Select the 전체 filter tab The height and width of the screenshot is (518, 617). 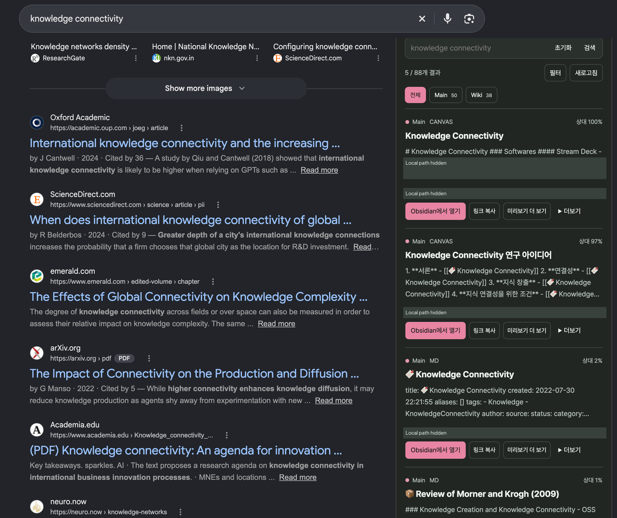coord(415,95)
